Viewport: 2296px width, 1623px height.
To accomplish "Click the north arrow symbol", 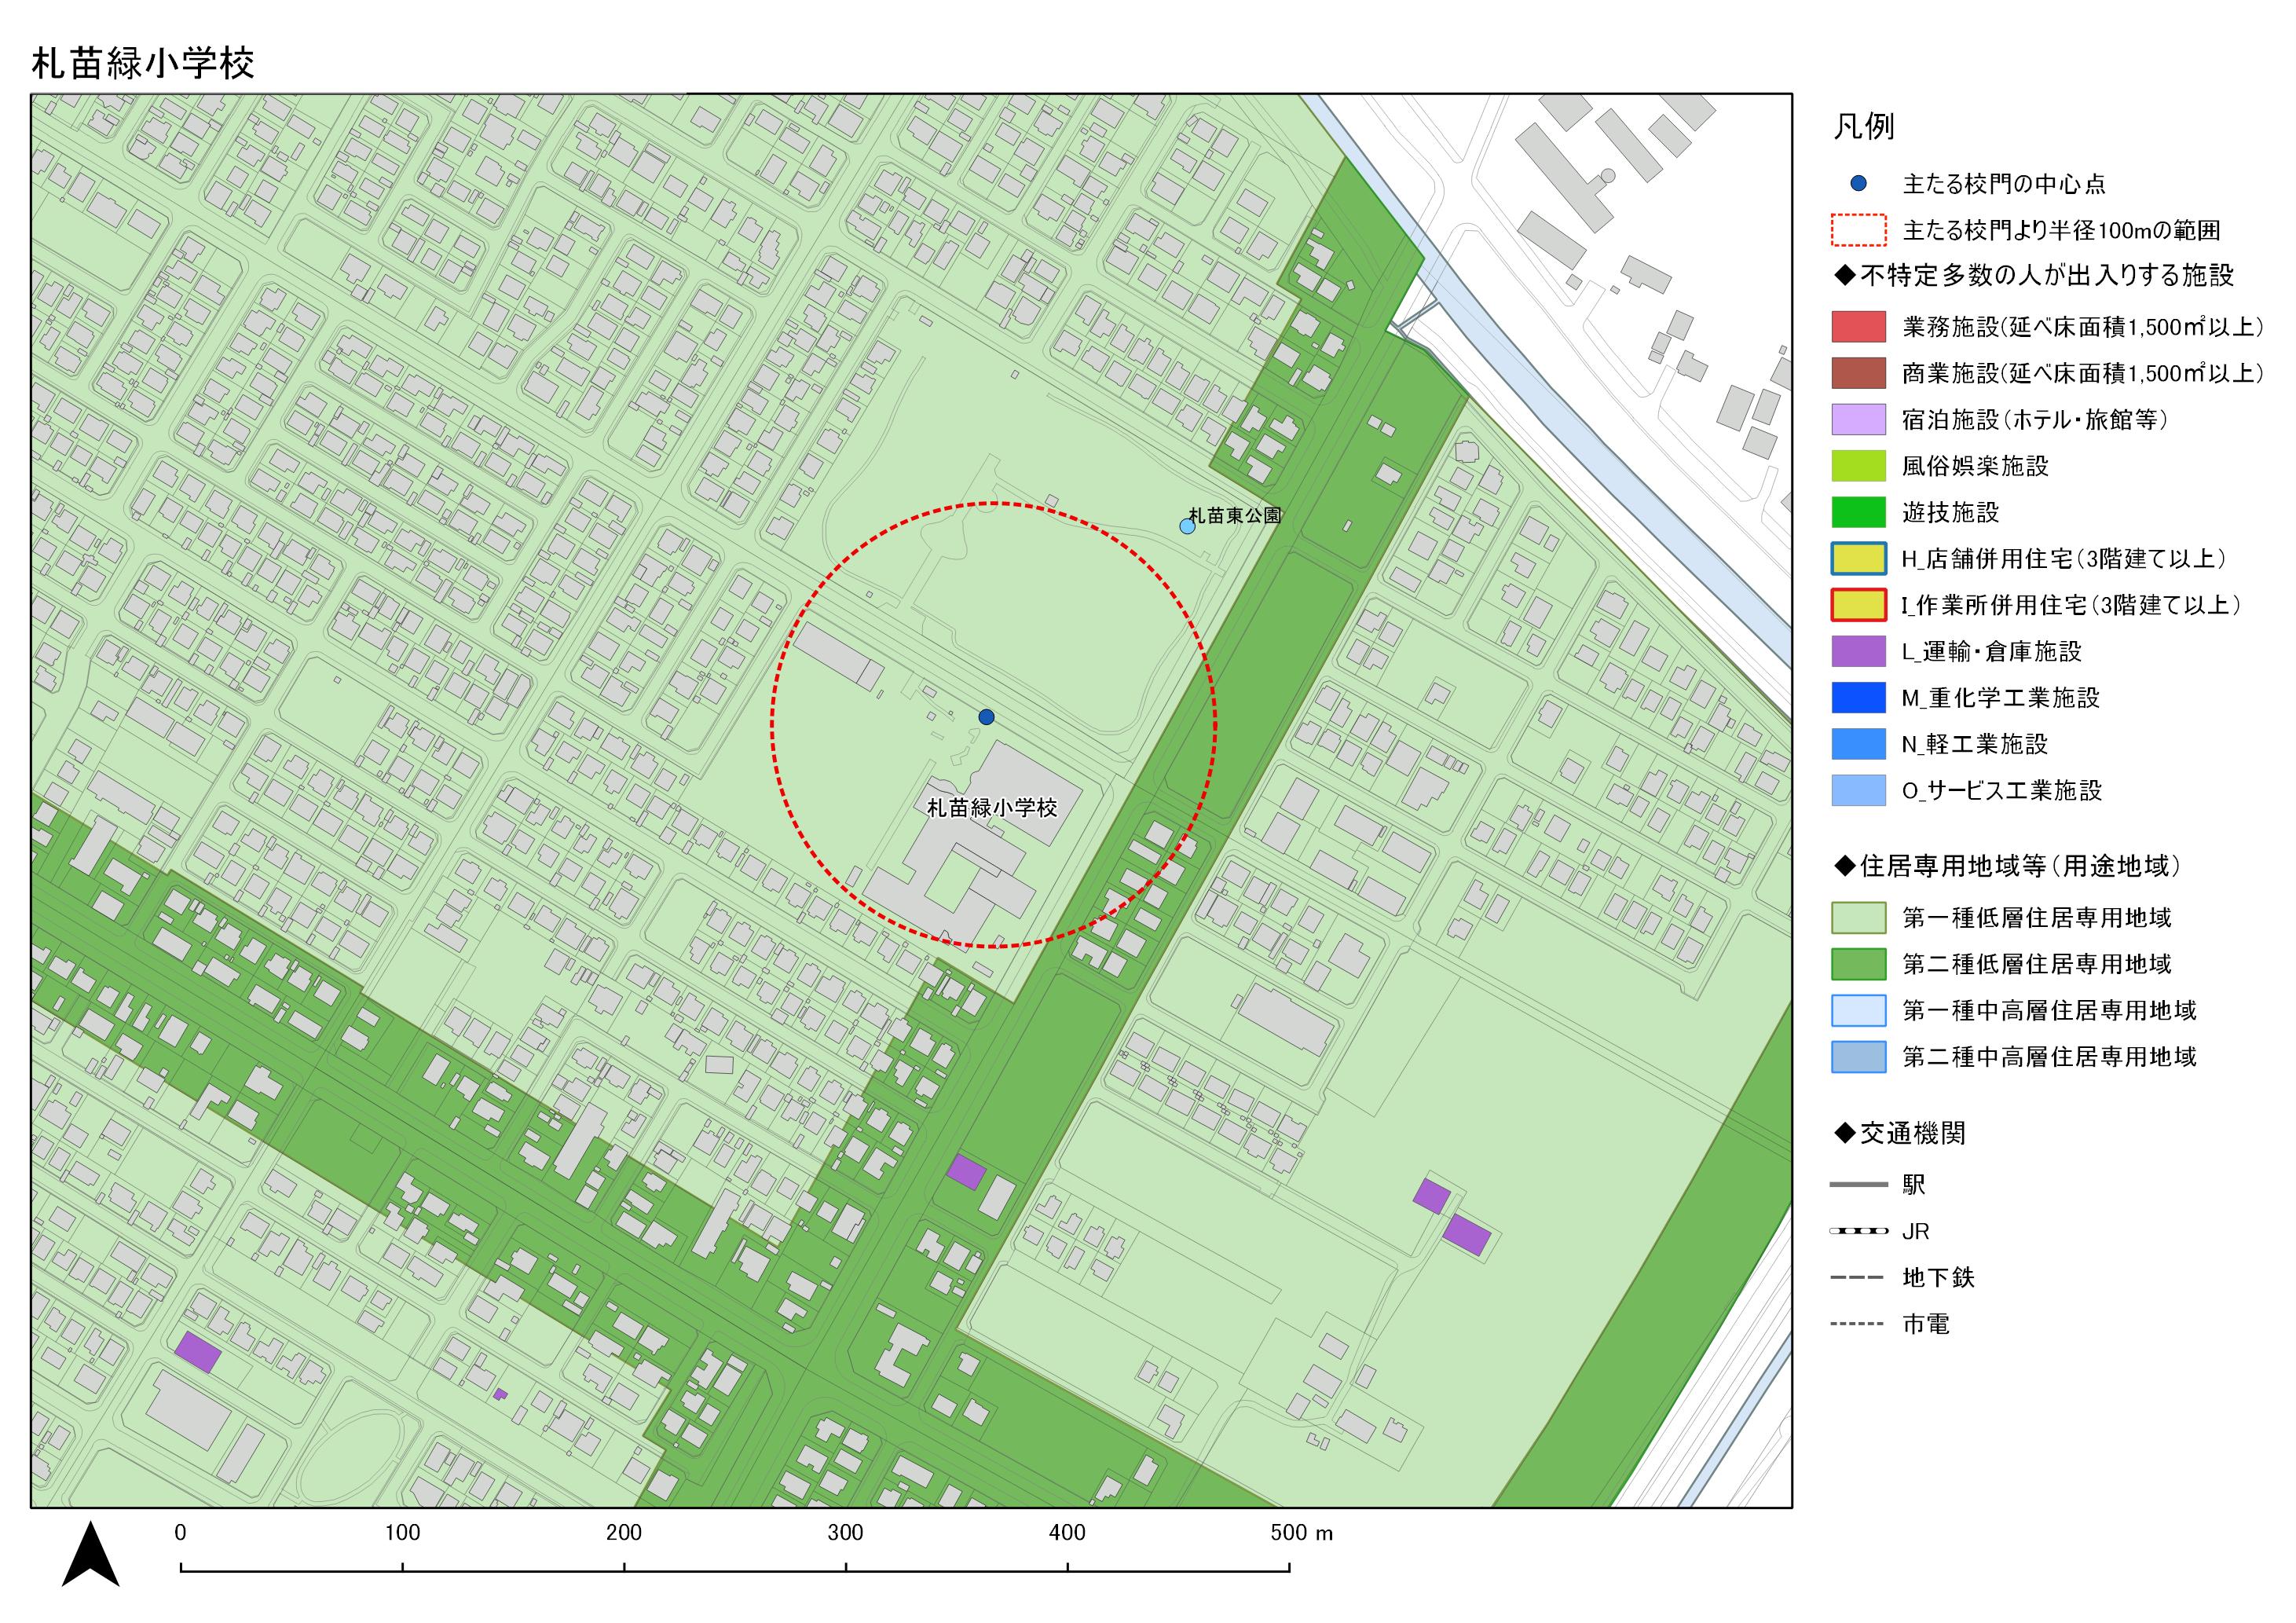I will [91, 1554].
